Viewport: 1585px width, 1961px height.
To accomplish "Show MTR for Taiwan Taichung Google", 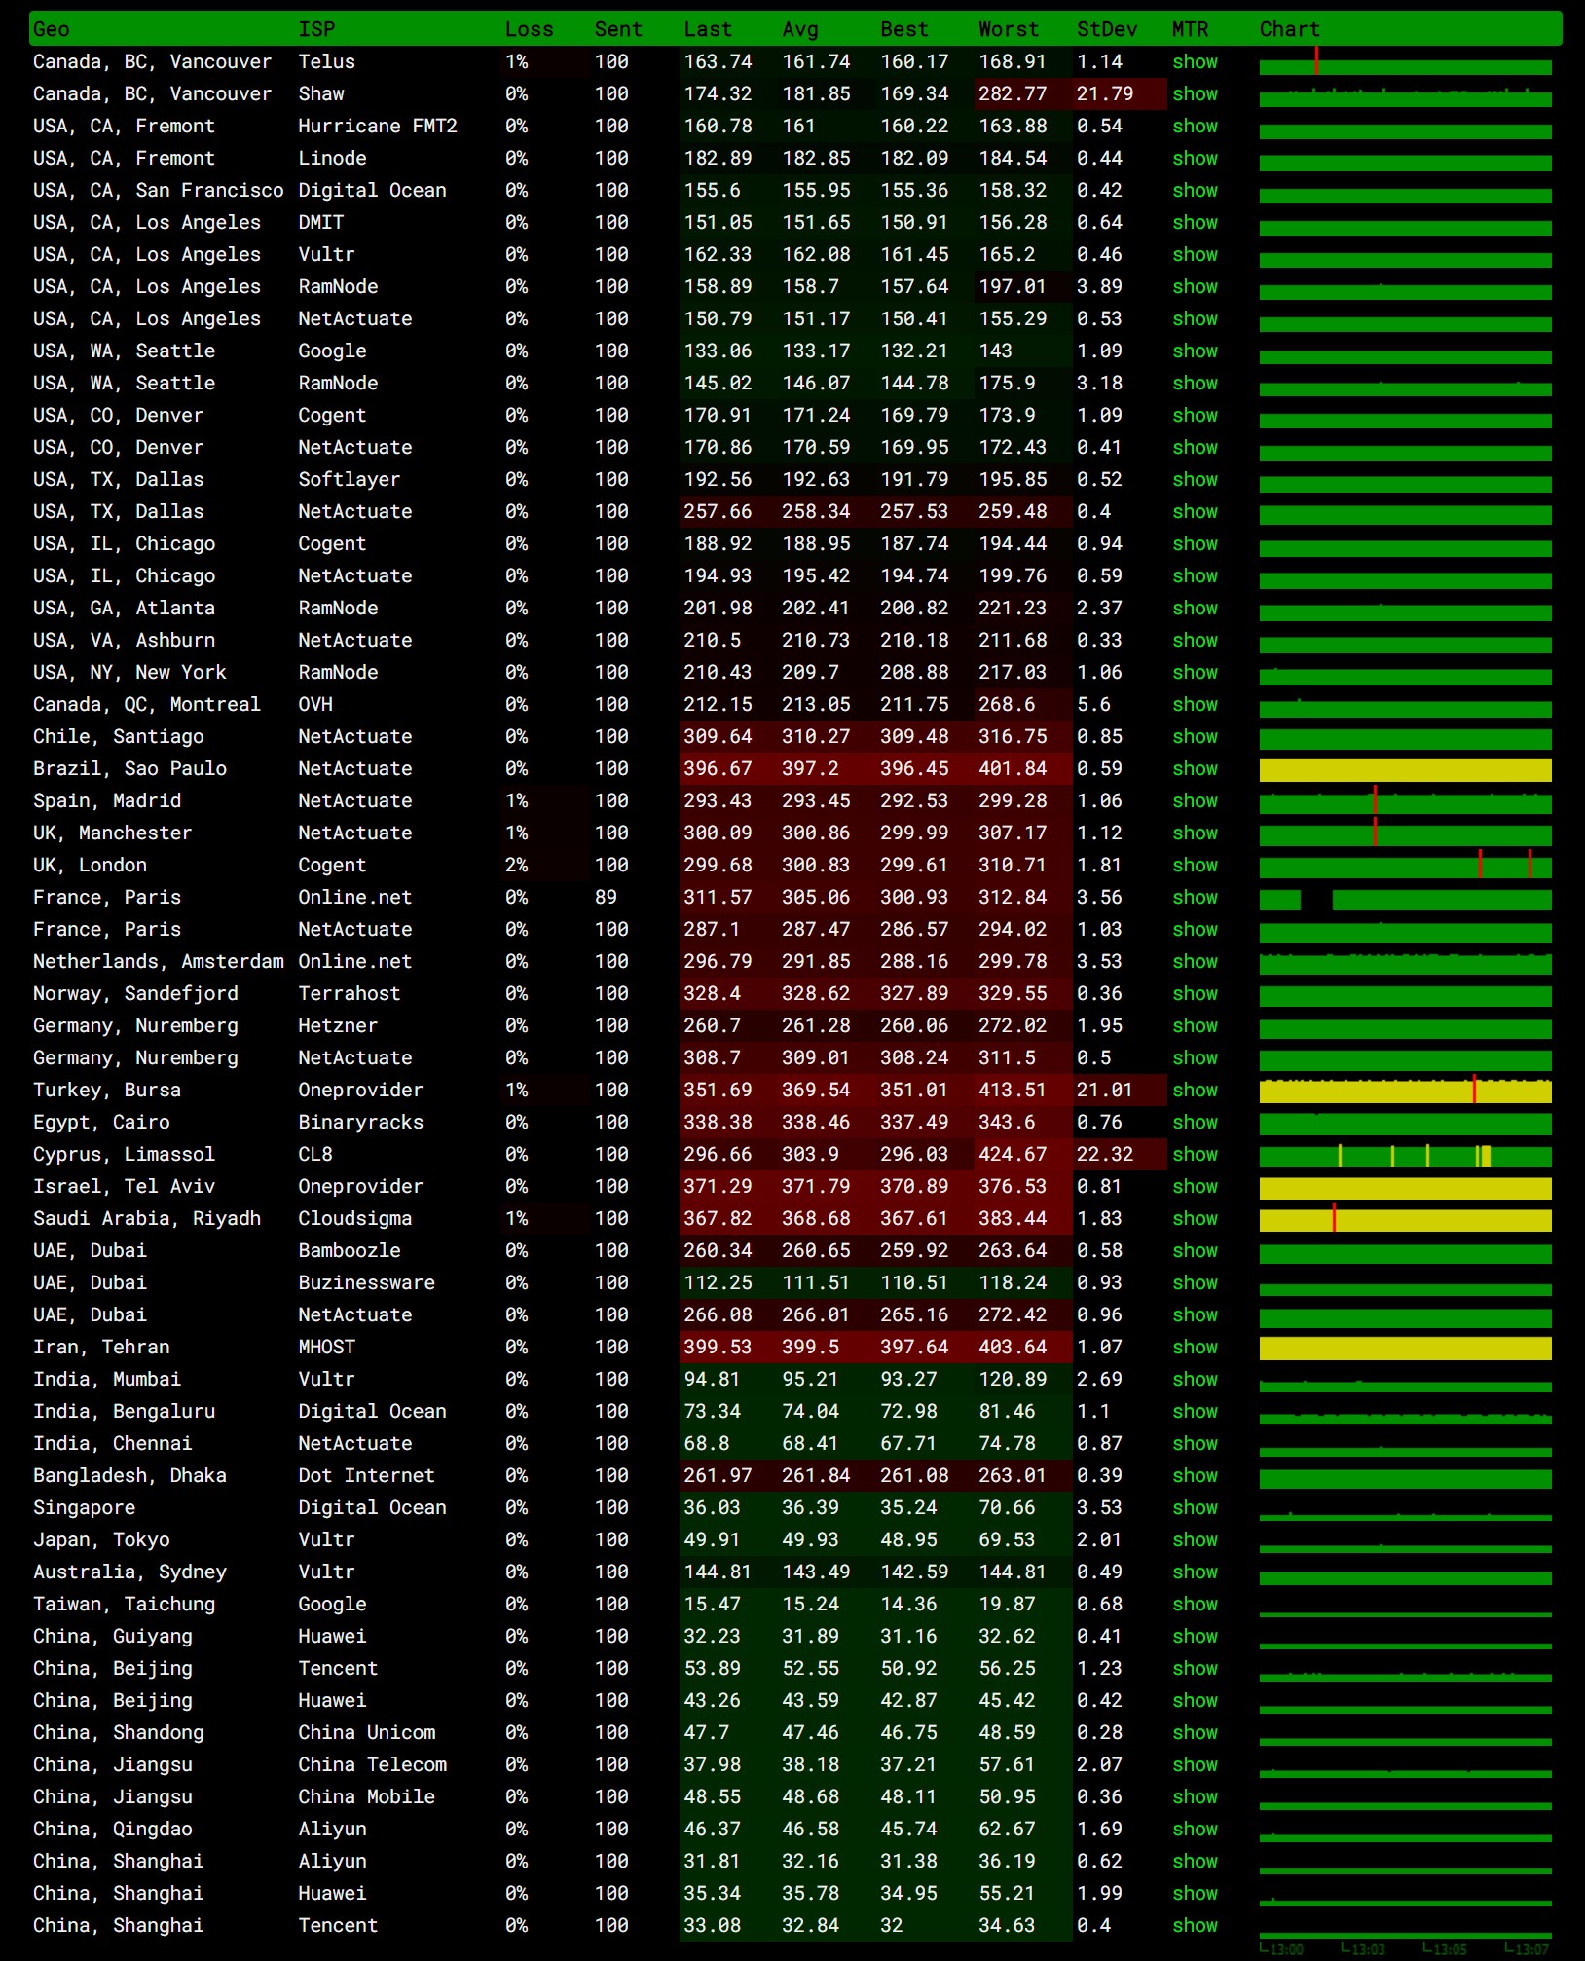I will (x=1195, y=1604).
